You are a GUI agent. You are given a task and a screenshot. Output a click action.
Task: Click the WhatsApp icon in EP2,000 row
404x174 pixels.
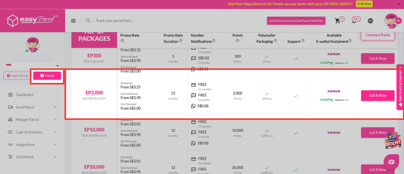coord(193,106)
